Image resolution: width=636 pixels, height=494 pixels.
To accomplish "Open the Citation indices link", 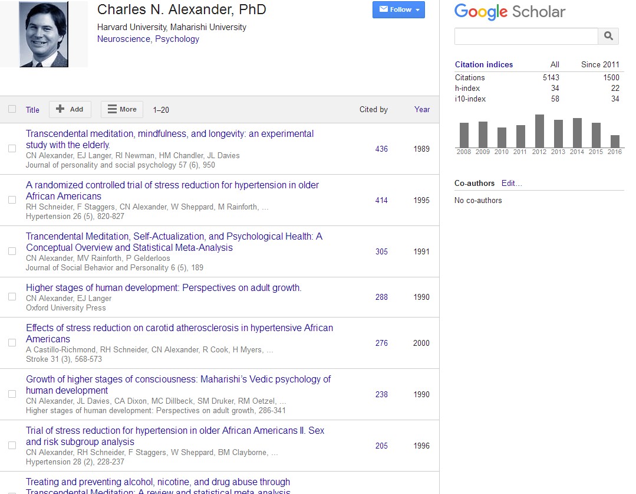I will tap(483, 64).
